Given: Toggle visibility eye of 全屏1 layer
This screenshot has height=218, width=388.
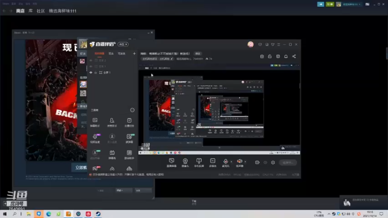Looking at the screenshot, I should 91,73.
